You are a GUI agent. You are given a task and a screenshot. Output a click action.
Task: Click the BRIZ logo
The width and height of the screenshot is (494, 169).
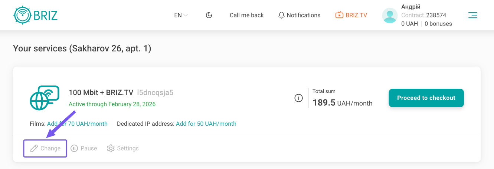coord(36,15)
